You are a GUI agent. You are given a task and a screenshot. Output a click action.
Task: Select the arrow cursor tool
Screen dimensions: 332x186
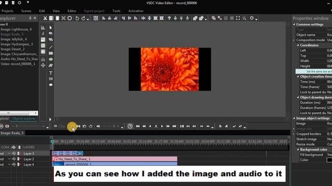51,27
